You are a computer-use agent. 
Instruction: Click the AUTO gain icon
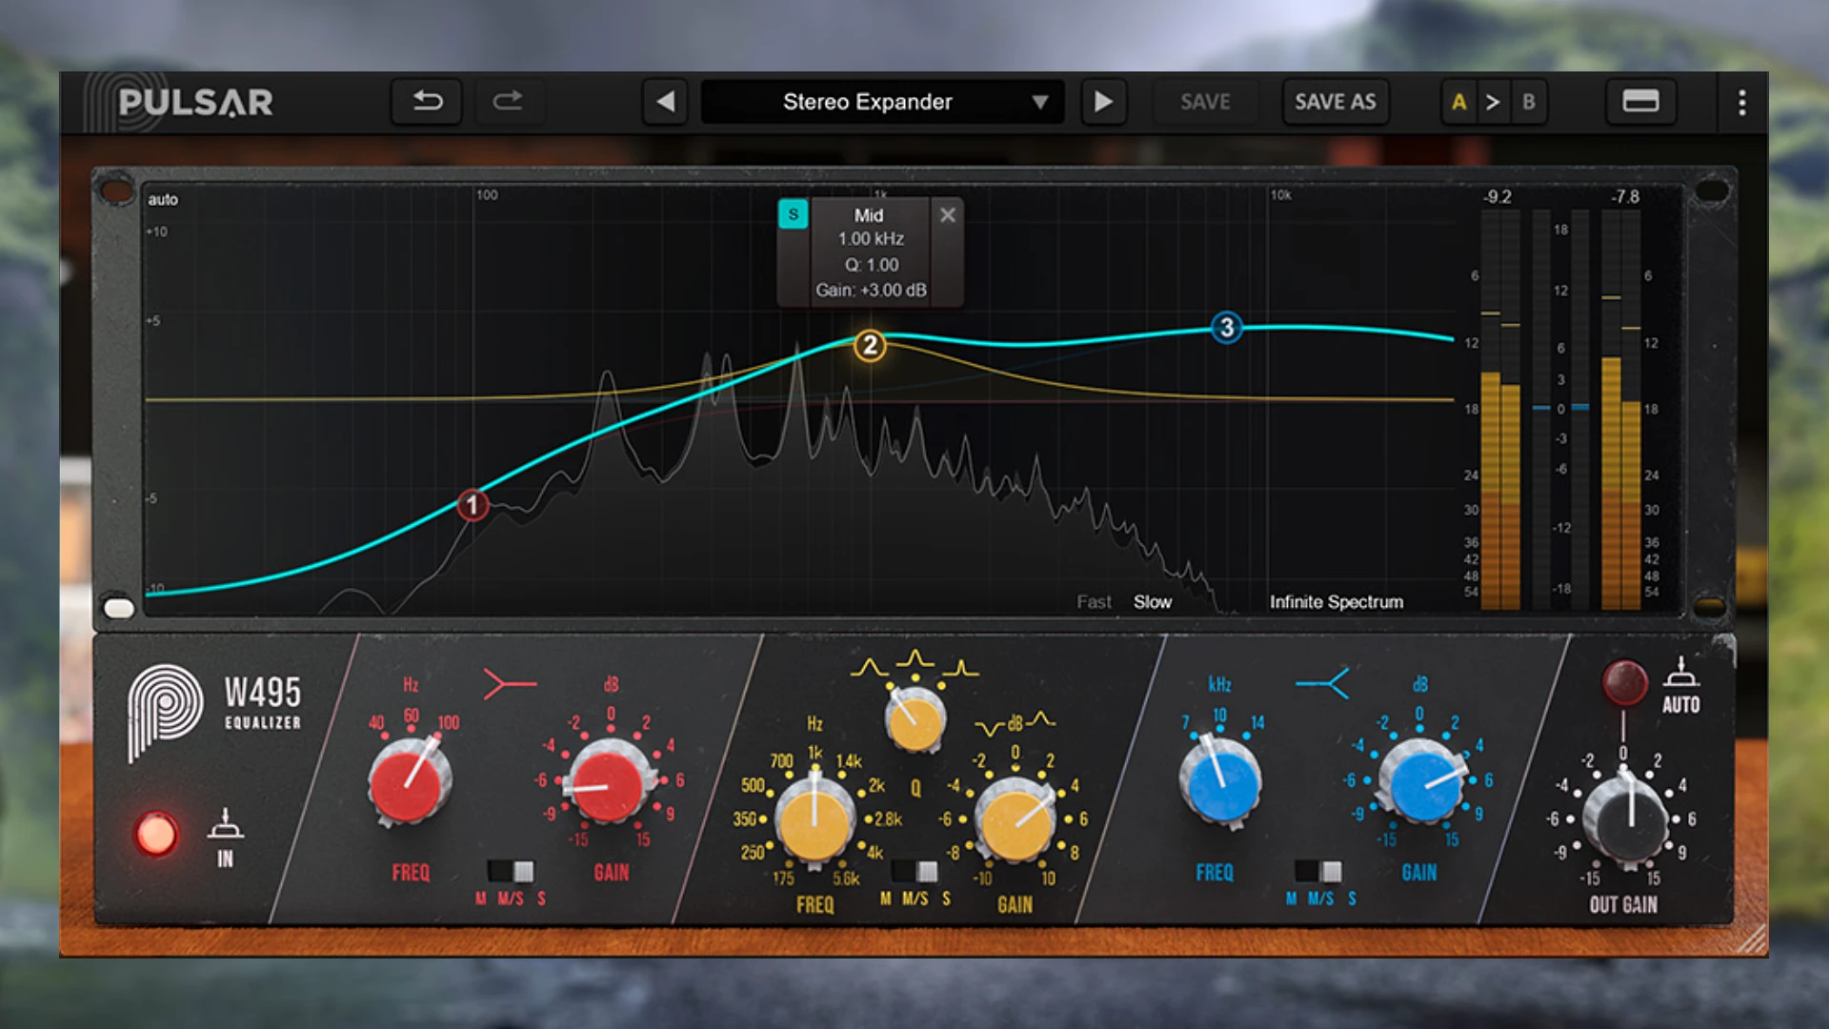pyautogui.click(x=1681, y=672)
